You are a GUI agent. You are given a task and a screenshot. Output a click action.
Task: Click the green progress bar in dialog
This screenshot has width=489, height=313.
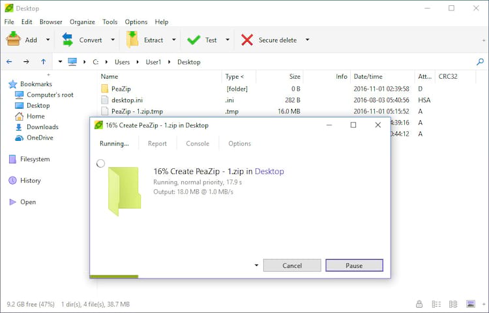pos(114,276)
